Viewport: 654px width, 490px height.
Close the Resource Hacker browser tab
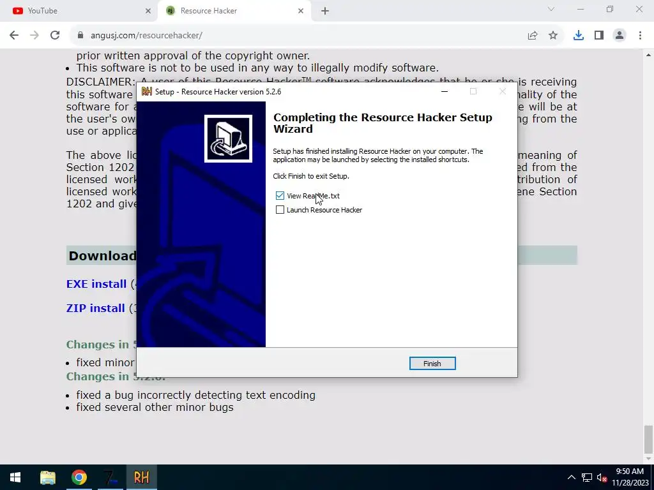point(301,11)
